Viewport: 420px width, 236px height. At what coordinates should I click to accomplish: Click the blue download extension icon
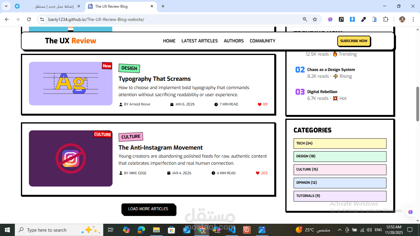(x=352, y=19)
